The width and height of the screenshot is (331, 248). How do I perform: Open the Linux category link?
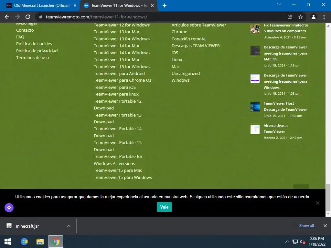pos(177,60)
